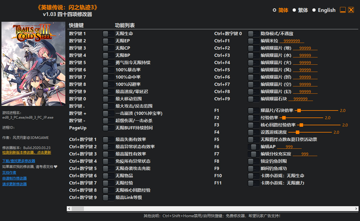Click 耀晶片 (幻) value field
Viewport: 360px width, 221px height.
305,92
